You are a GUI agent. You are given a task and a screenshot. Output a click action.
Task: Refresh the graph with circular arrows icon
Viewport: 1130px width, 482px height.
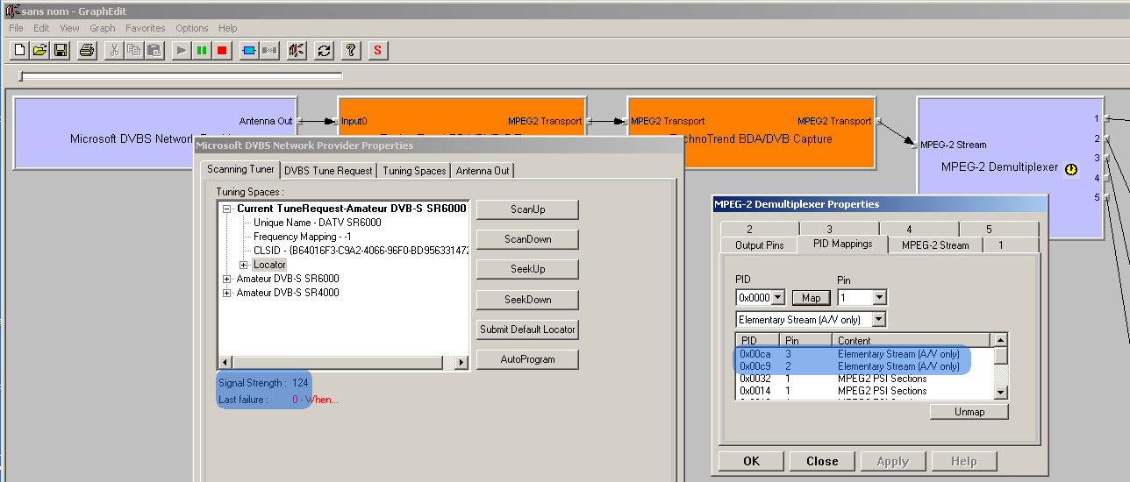pos(324,50)
